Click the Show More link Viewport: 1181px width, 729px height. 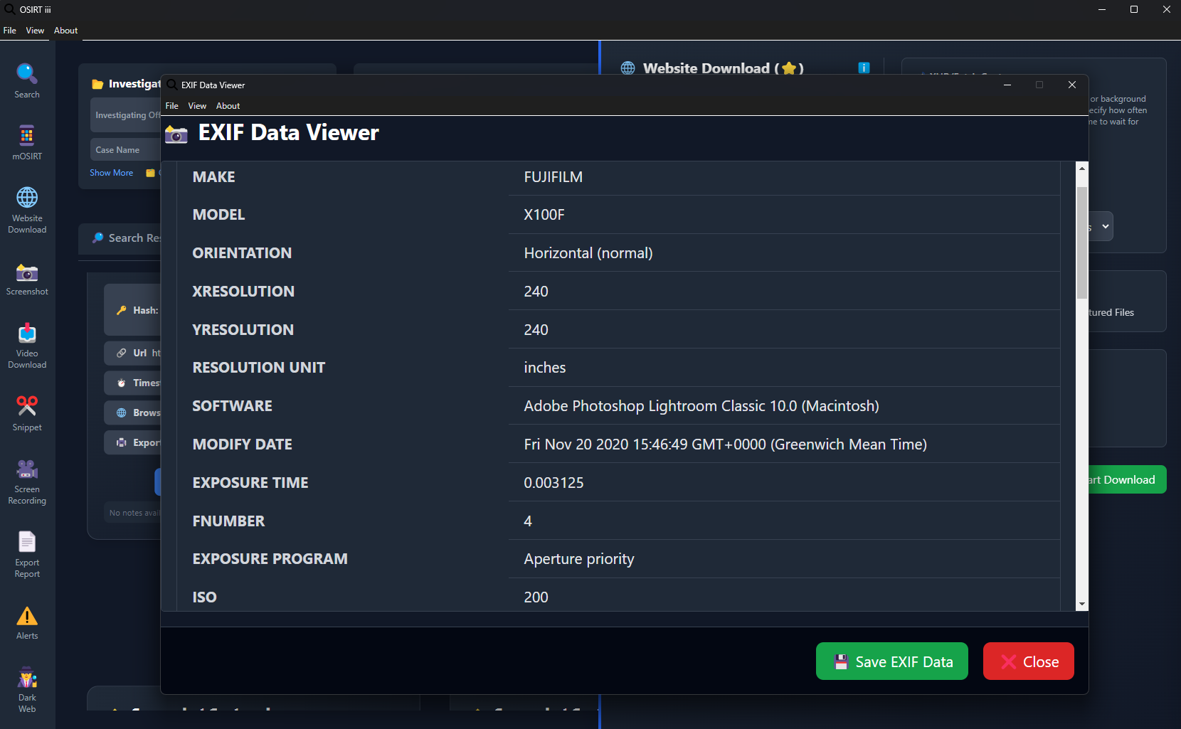coord(111,173)
